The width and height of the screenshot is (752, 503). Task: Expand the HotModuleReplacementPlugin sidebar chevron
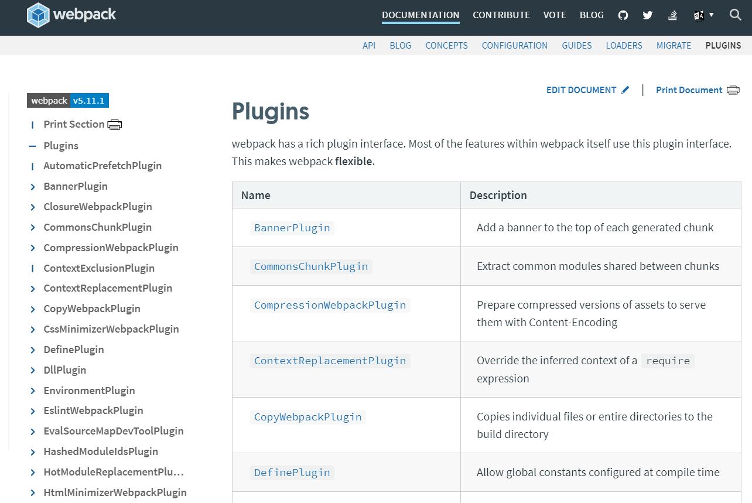tap(33, 472)
